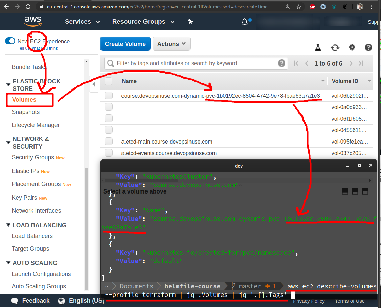Collapse the left navigation panel arrow
This screenshot has width=381, height=308.
click(x=94, y=84)
